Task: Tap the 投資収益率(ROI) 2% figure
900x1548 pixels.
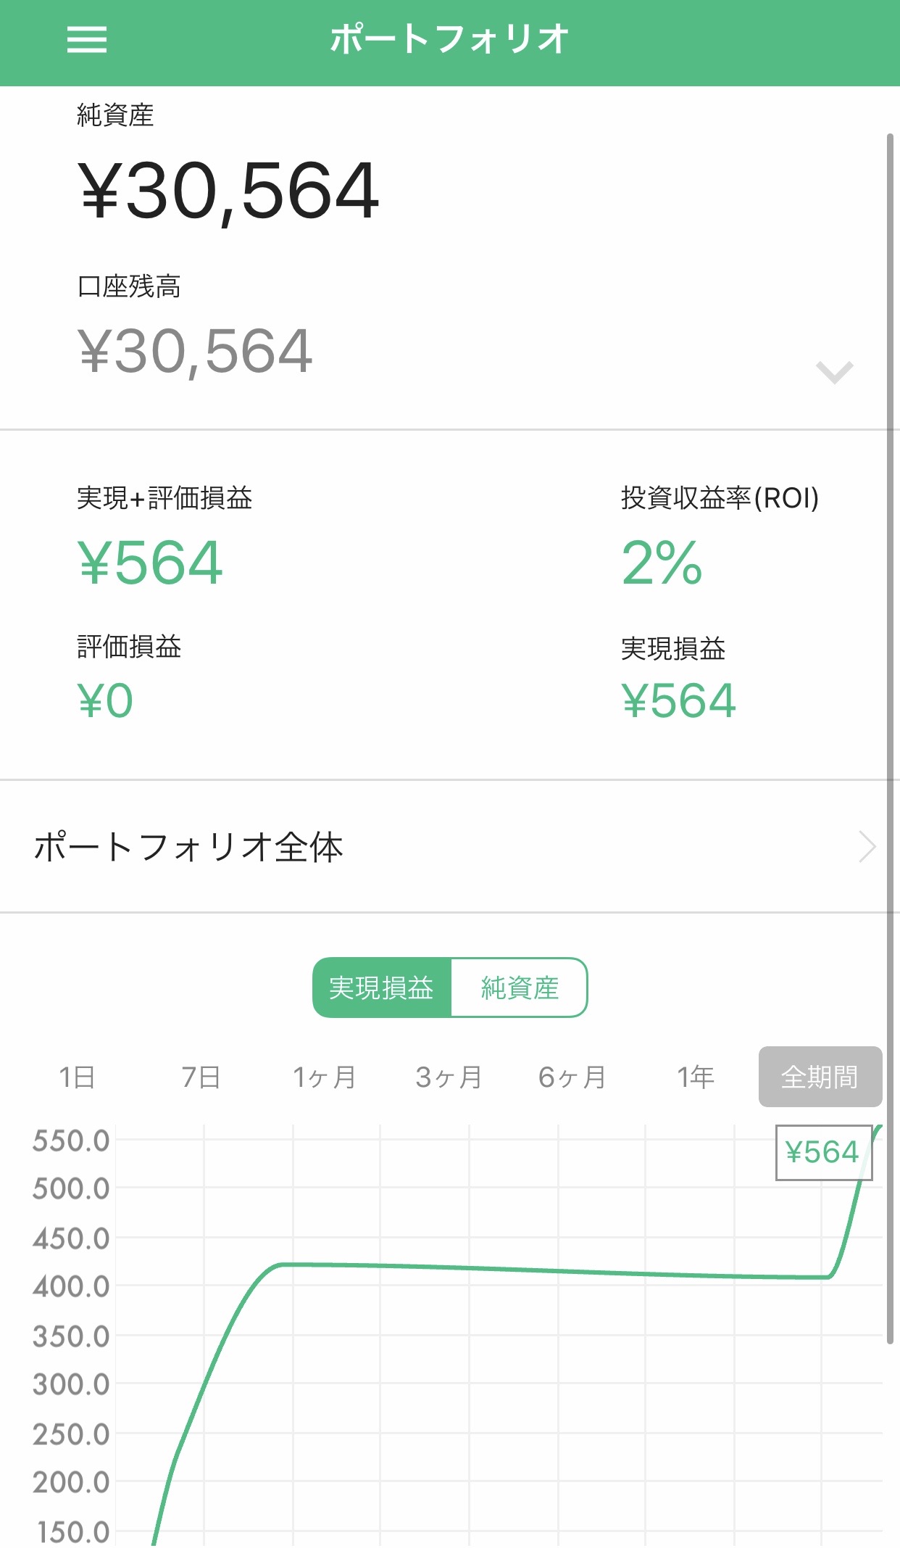Action: (662, 563)
